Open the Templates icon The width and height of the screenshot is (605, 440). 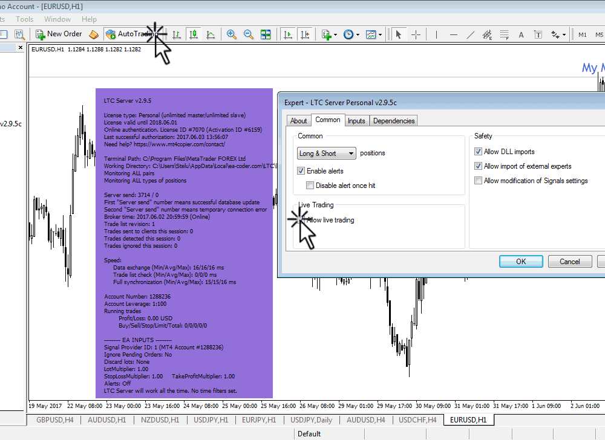[371, 34]
